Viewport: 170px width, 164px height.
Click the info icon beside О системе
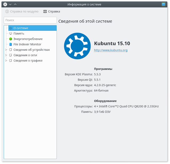point(11,28)
